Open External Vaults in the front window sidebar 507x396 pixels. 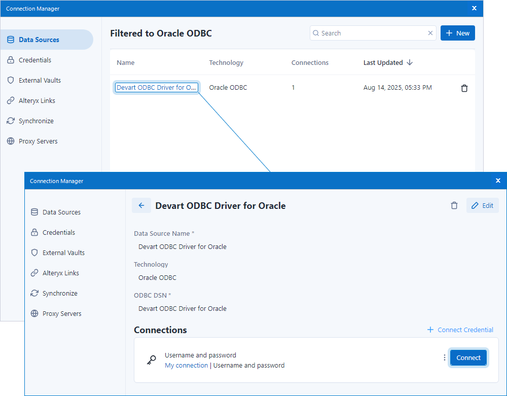[x=63, y=253]
